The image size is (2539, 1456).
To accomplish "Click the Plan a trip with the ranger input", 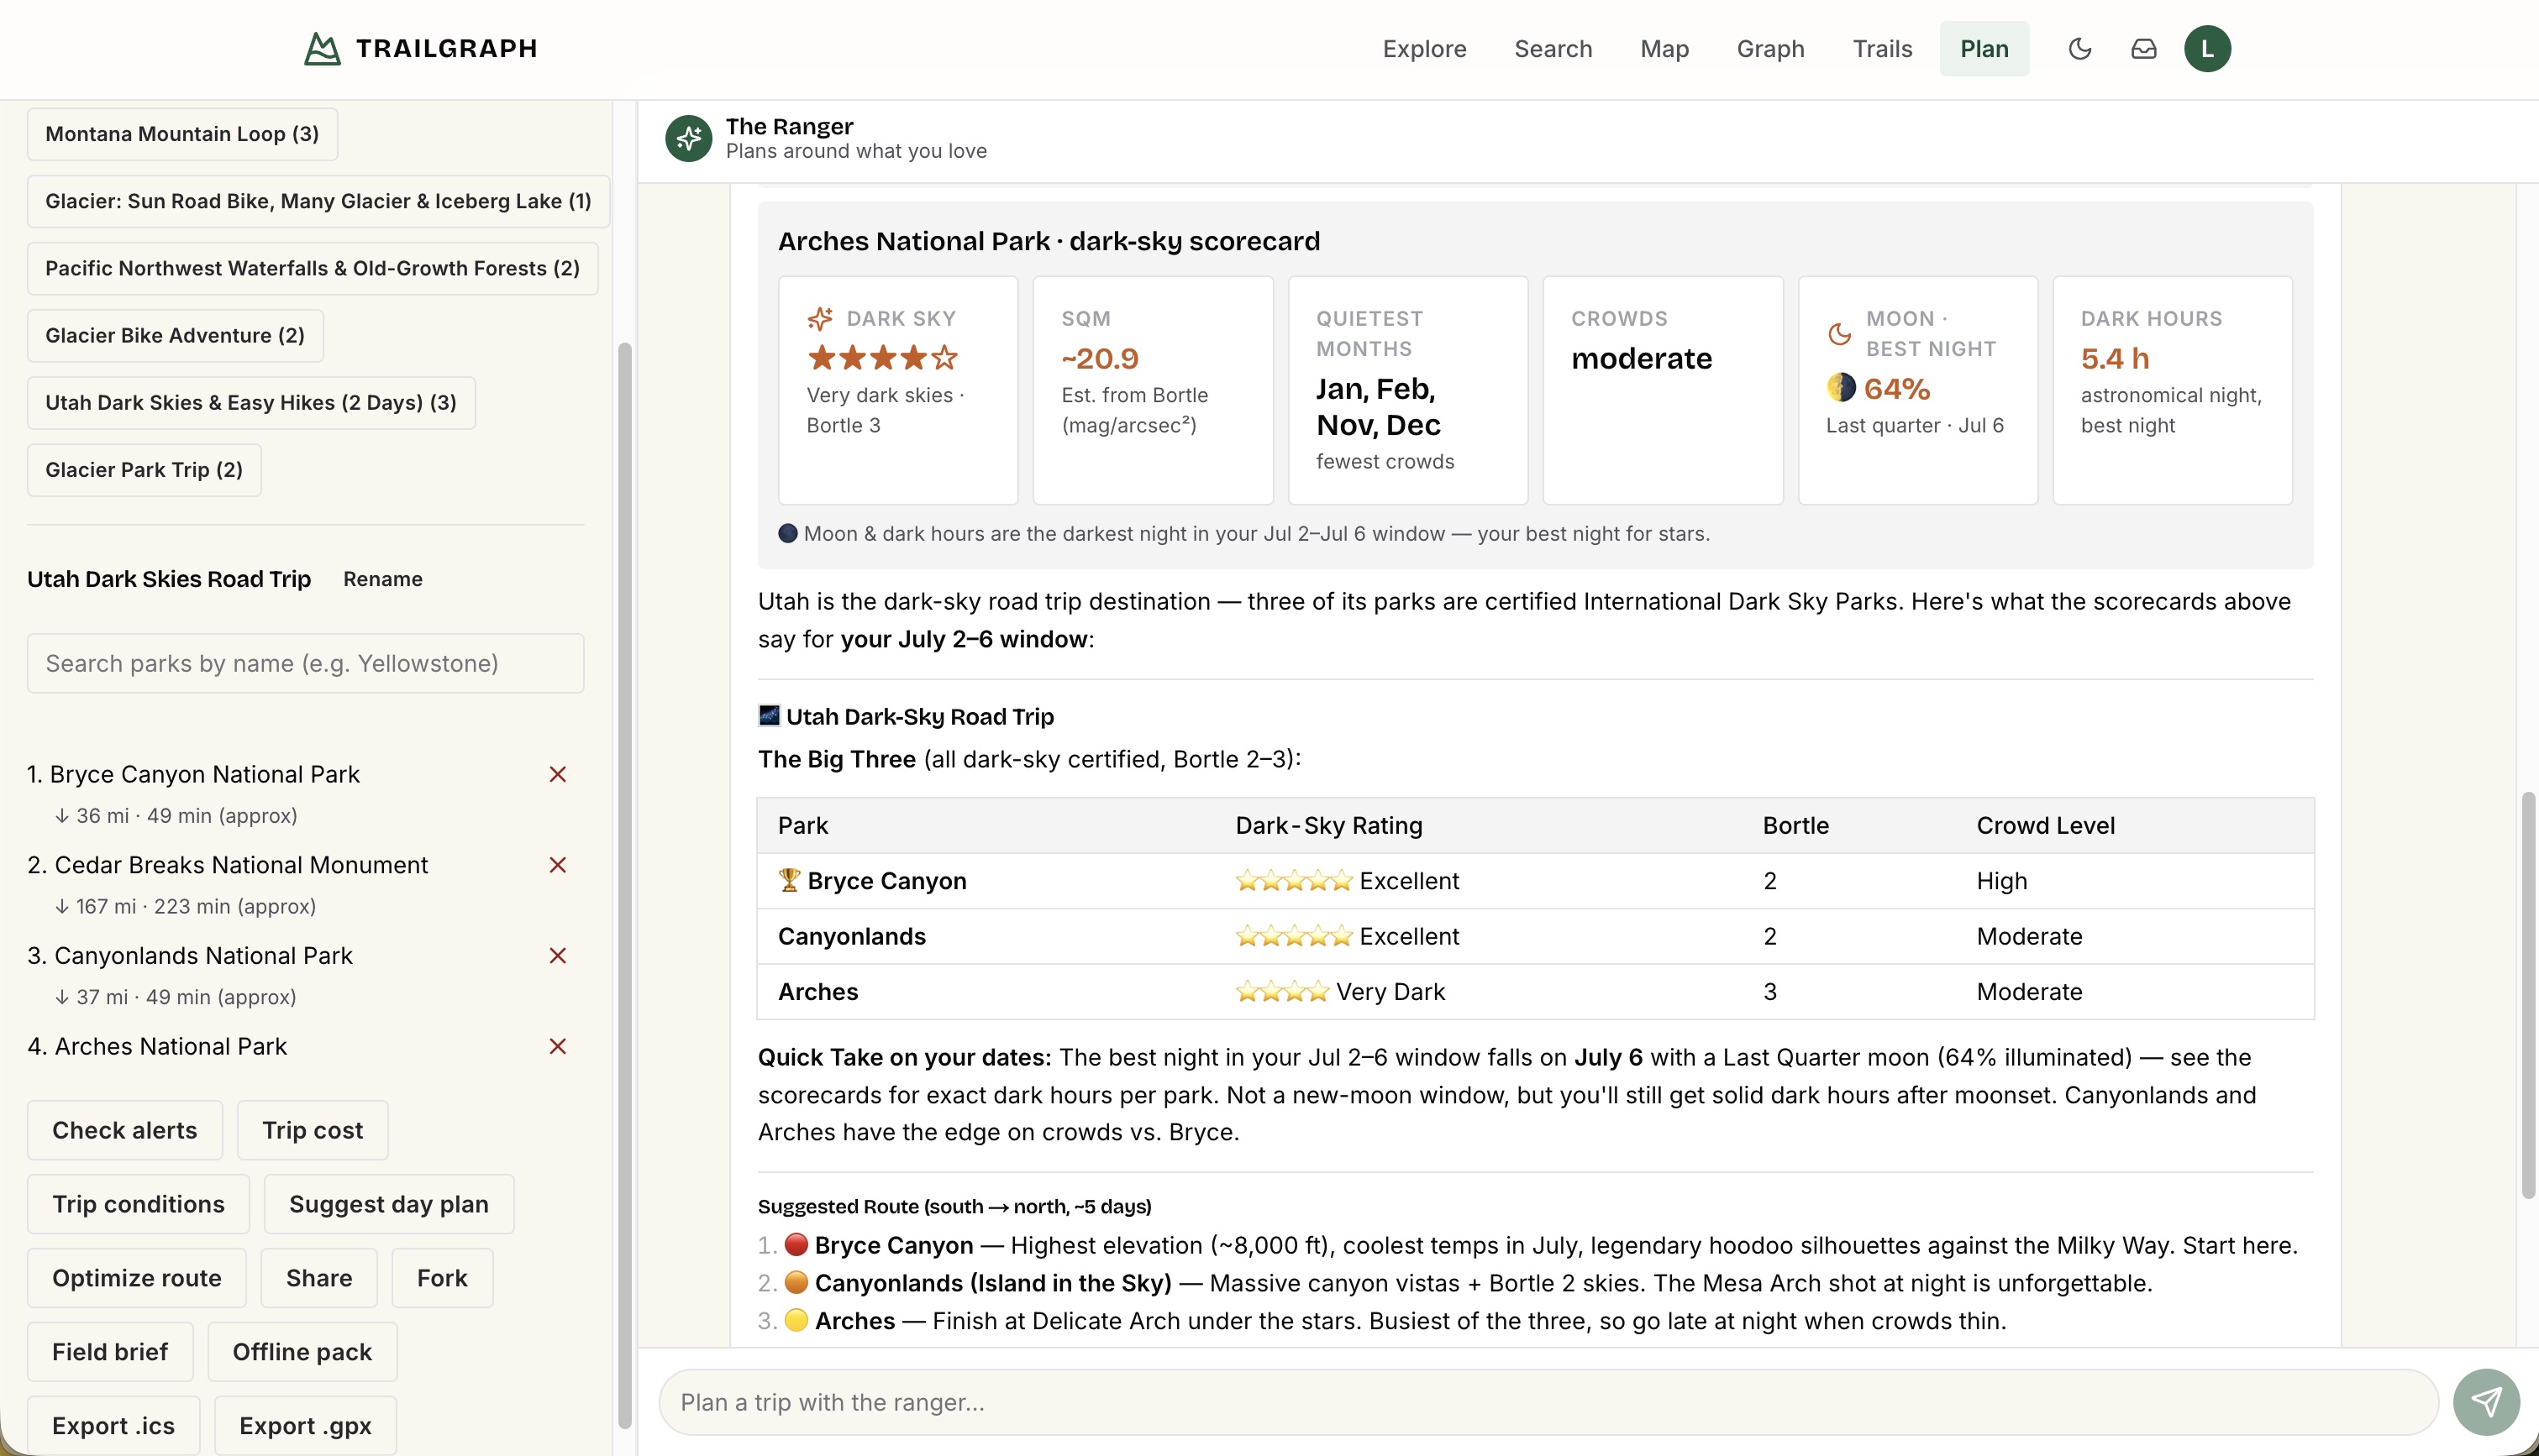I will point(1548,1401).
